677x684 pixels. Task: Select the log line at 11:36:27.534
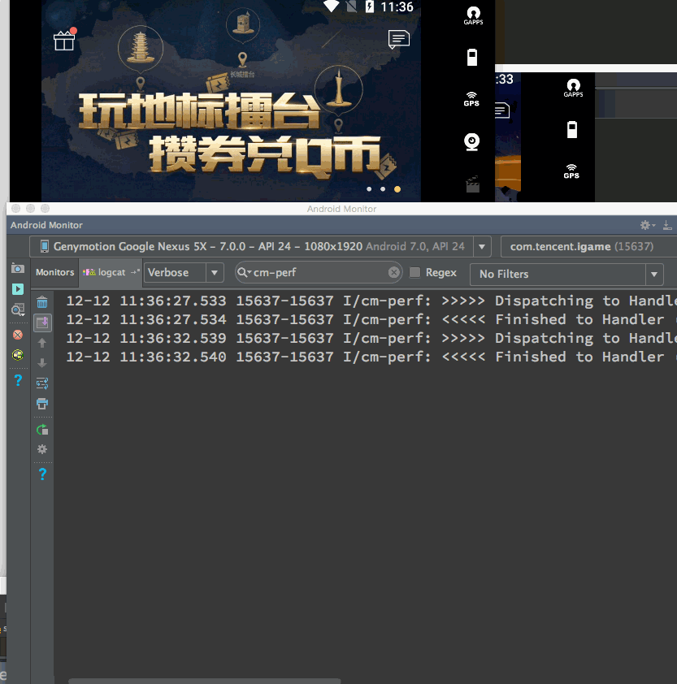coord(371,319)
